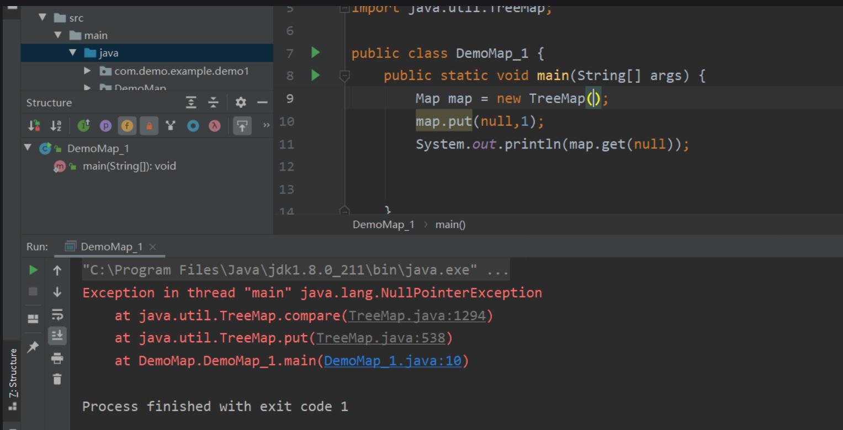Open Z: Structure tool window side tab
This screenshot has width=843, height=430.
(13, 381)
